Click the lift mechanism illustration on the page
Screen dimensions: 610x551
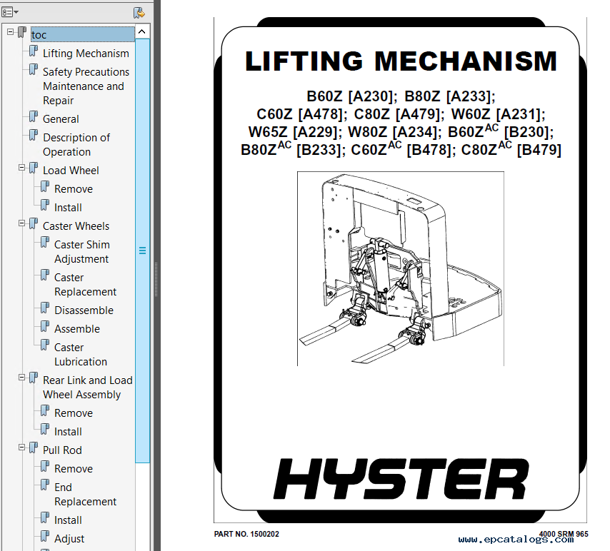(400, 268)
